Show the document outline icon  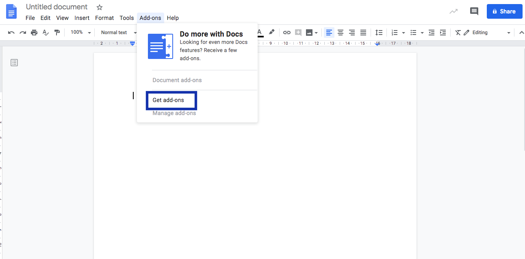pos(14,63)
